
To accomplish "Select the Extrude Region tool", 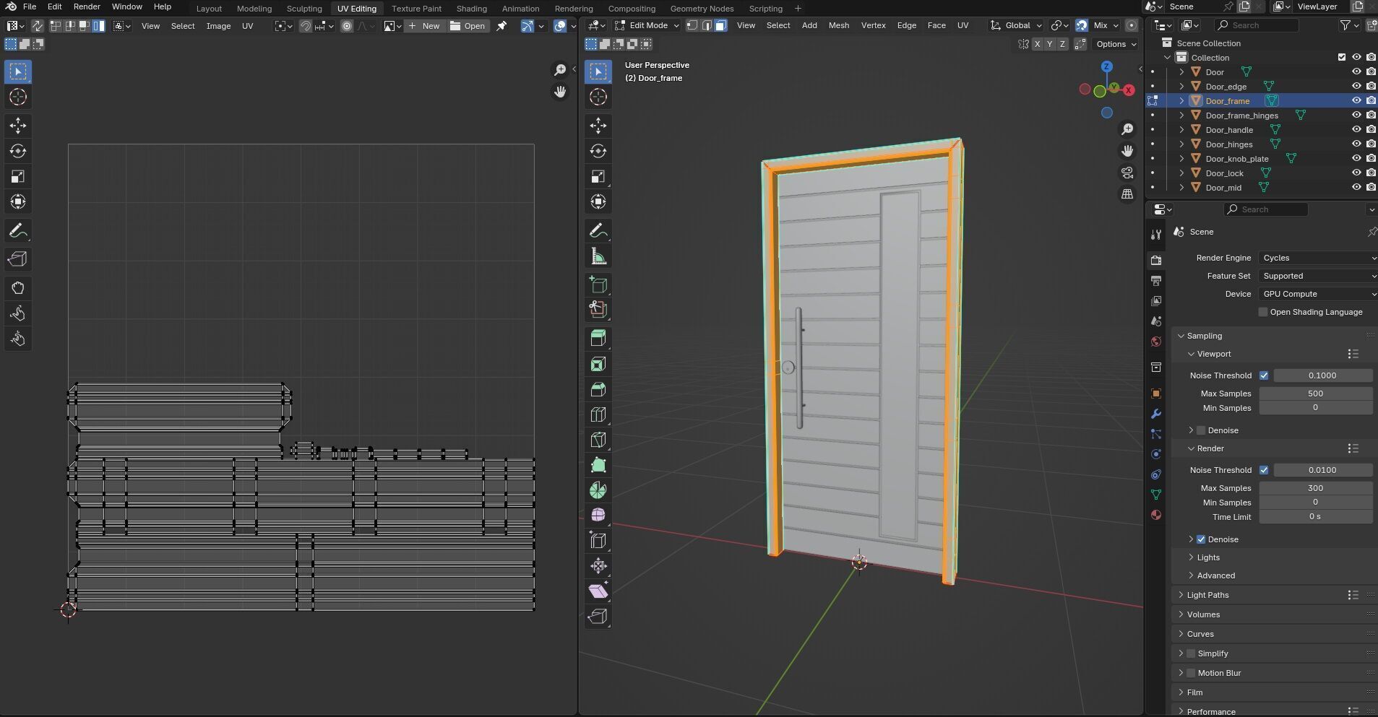I will (x=598, y=338).
